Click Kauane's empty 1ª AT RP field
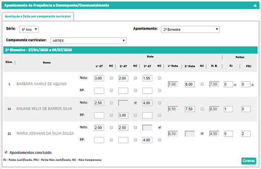 tap(99, 115)
